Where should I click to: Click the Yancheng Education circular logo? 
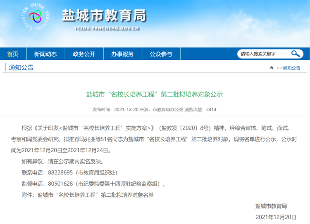35,17
